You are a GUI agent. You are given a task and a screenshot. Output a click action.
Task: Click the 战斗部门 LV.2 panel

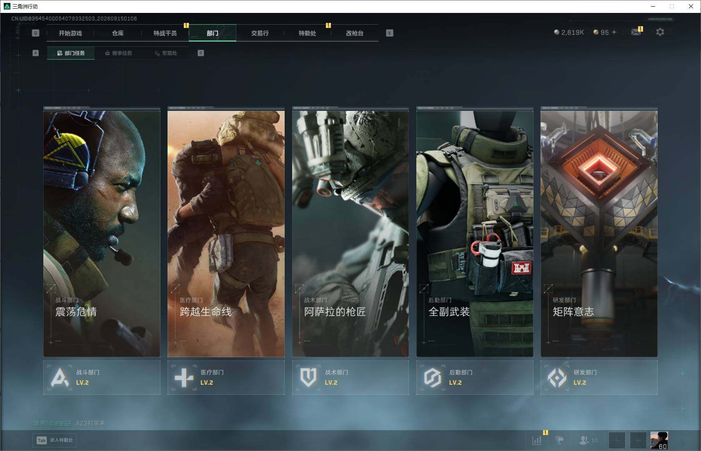(102, 378)
